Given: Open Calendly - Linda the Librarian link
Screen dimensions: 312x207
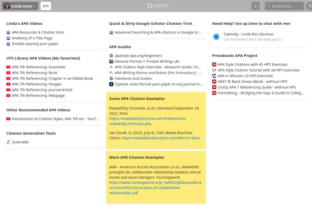Looking at the screenshot, I should pos(248,34).
